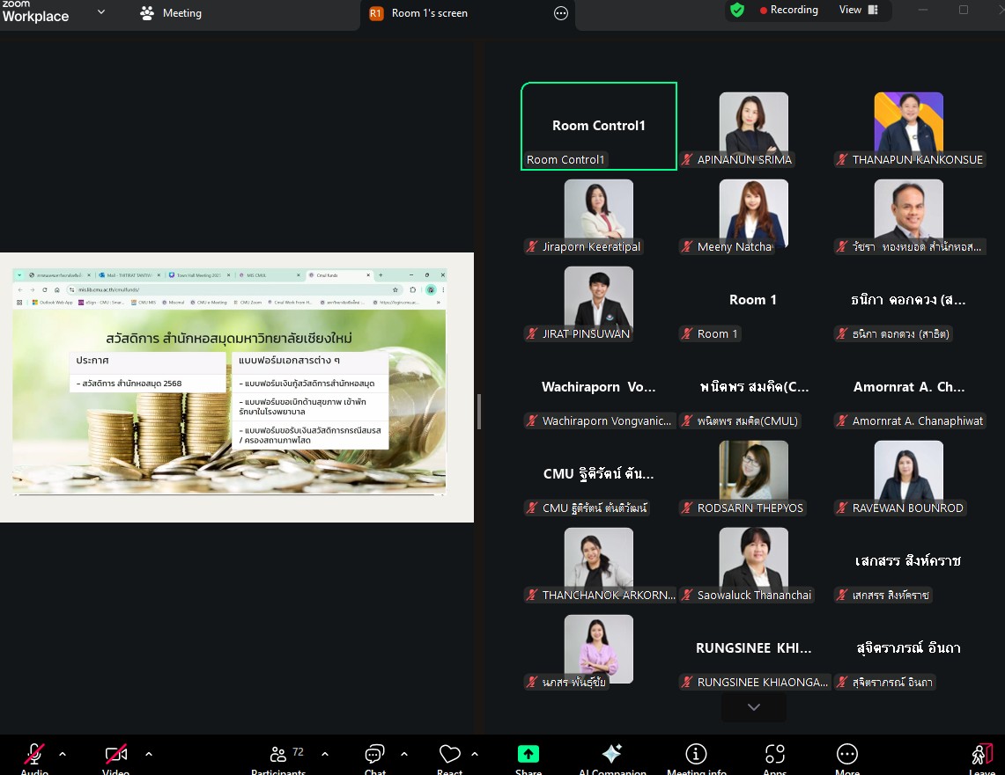Image resolution: width=1005 pixels, height=775 pixels.
Task: Click muted mic icon beside RUNGSINEE KHIAONGA
Action: [x=687, y=682]
